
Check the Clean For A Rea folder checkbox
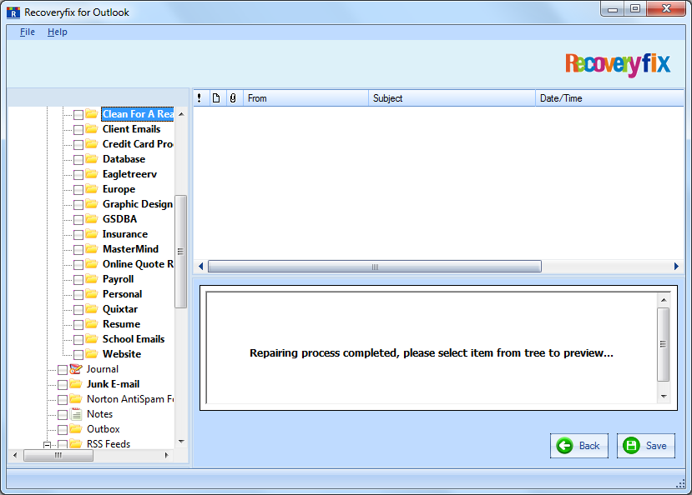coord(78,115)
